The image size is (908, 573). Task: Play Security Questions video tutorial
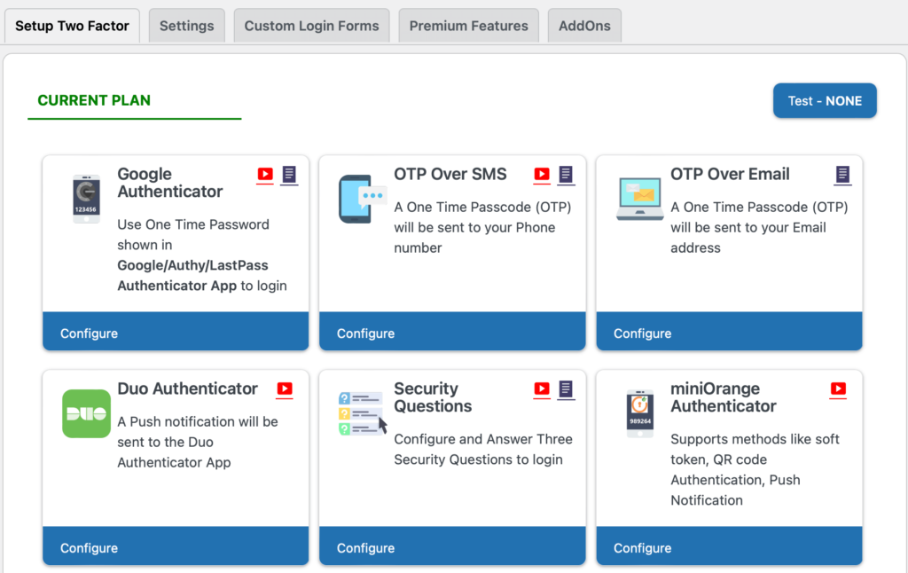(x=542, y=389)
